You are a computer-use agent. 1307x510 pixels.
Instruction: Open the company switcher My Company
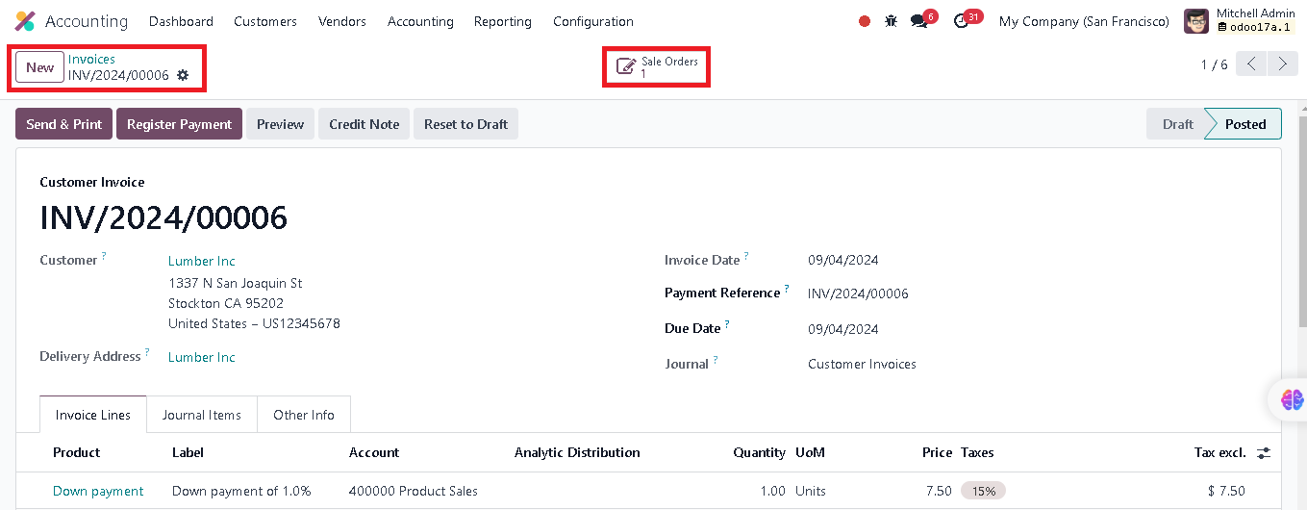coord(1084,21)
